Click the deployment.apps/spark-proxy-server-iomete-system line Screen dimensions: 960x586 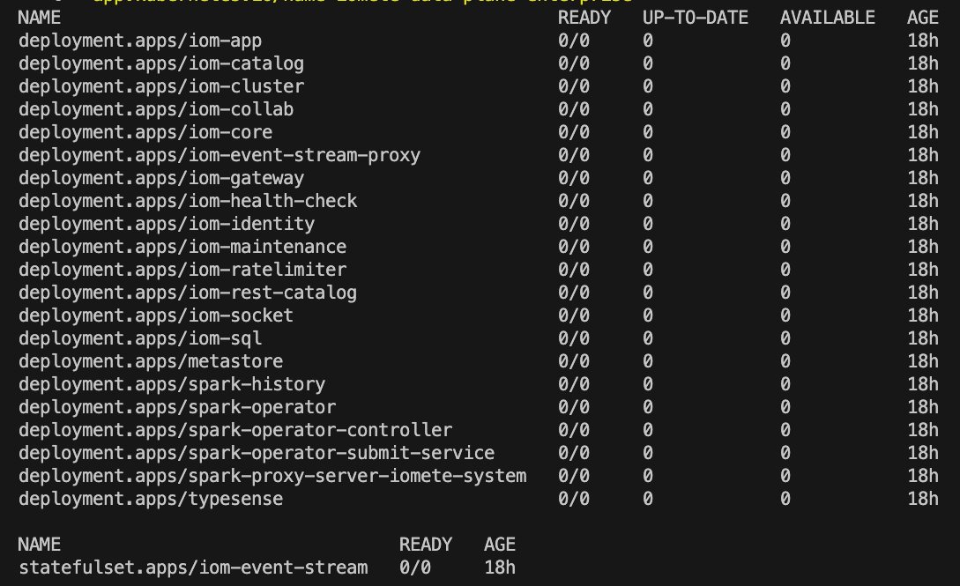click(272, 476)
